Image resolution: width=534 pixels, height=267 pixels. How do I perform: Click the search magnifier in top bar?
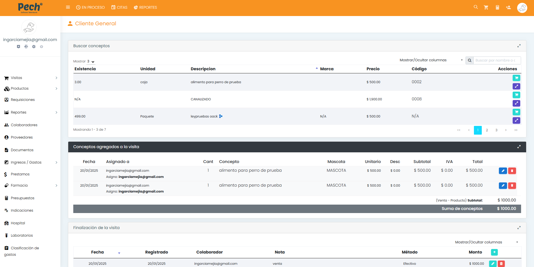[x=476, y=7]
